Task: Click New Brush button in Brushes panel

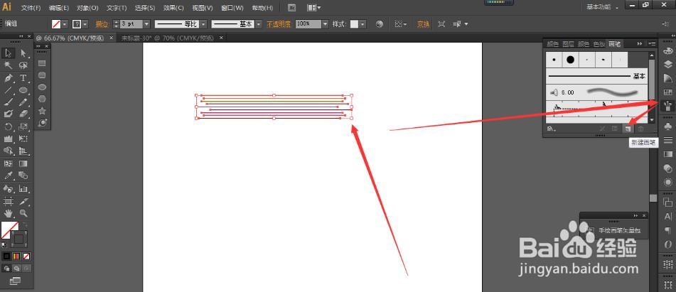Action: pos(628,129)
